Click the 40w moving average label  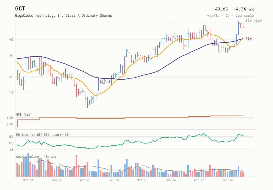[249, 39]
